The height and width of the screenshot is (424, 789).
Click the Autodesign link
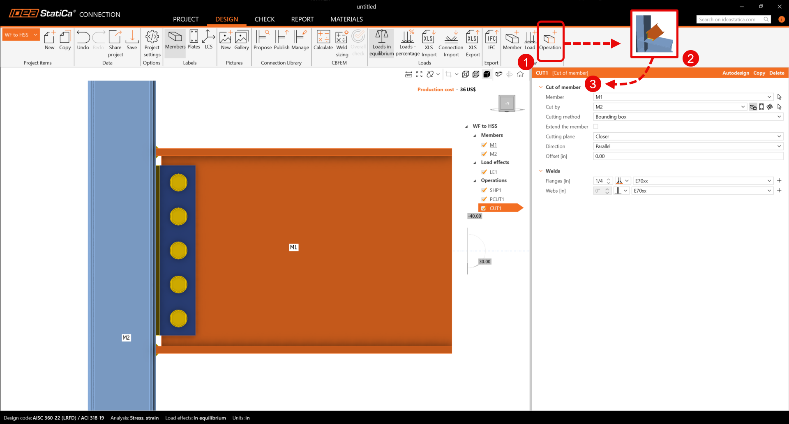tap(736, 73)
